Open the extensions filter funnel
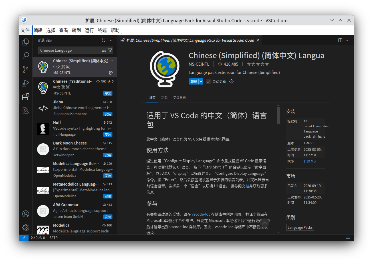The image size is (373, 263). [110, 50]
